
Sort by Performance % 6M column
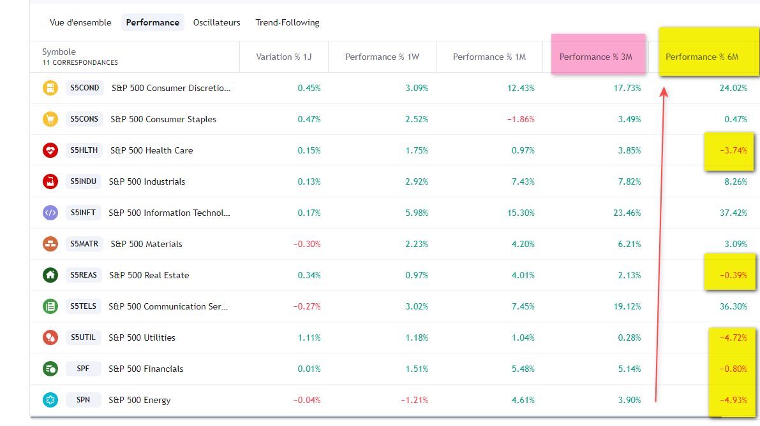[702, 57]
